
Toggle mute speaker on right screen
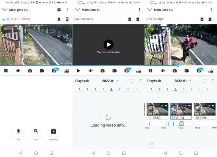(x=163, y=71)
